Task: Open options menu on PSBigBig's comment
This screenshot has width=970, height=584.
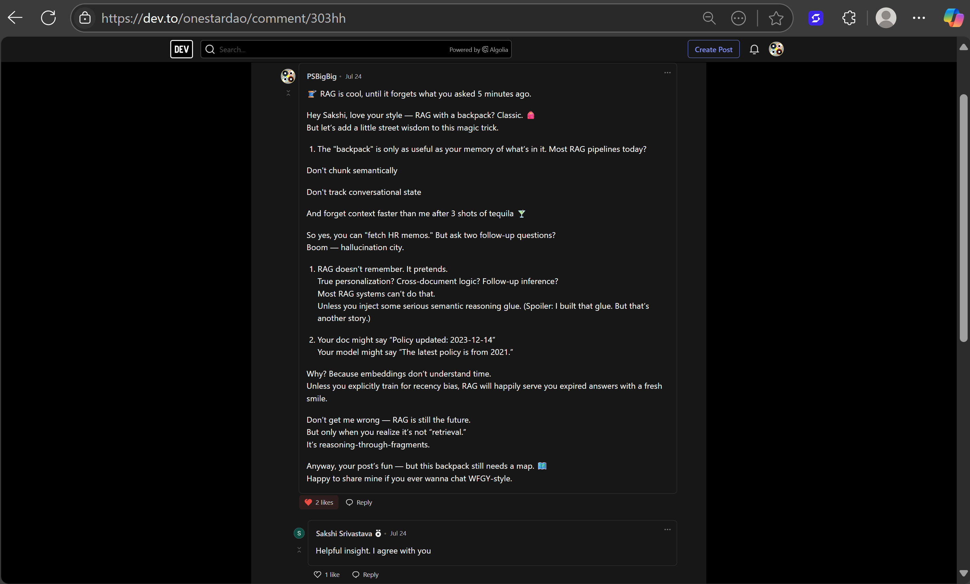Action: pos(667,73)
